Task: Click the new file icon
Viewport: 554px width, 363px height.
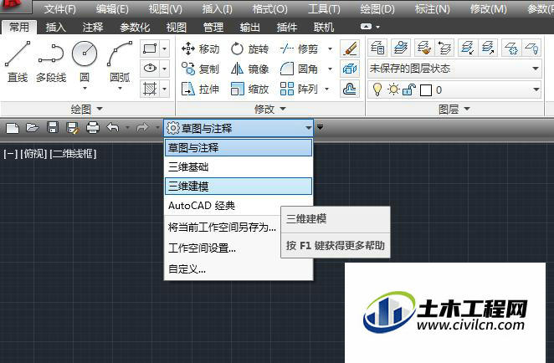Action: [13, 127]
